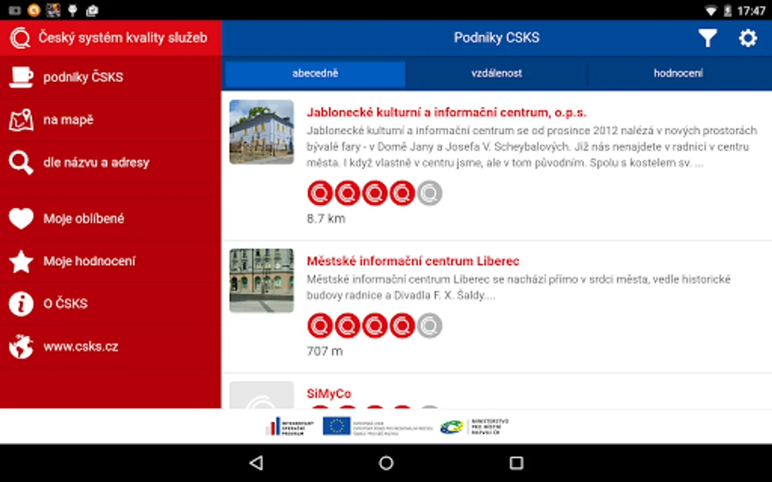
Task: Tap first red rating circle of Jablonecké centrum
Action: coord(320,193)
